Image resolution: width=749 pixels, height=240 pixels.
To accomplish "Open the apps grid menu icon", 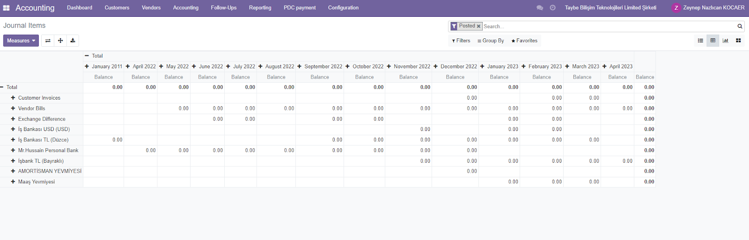I will point(6,8).
